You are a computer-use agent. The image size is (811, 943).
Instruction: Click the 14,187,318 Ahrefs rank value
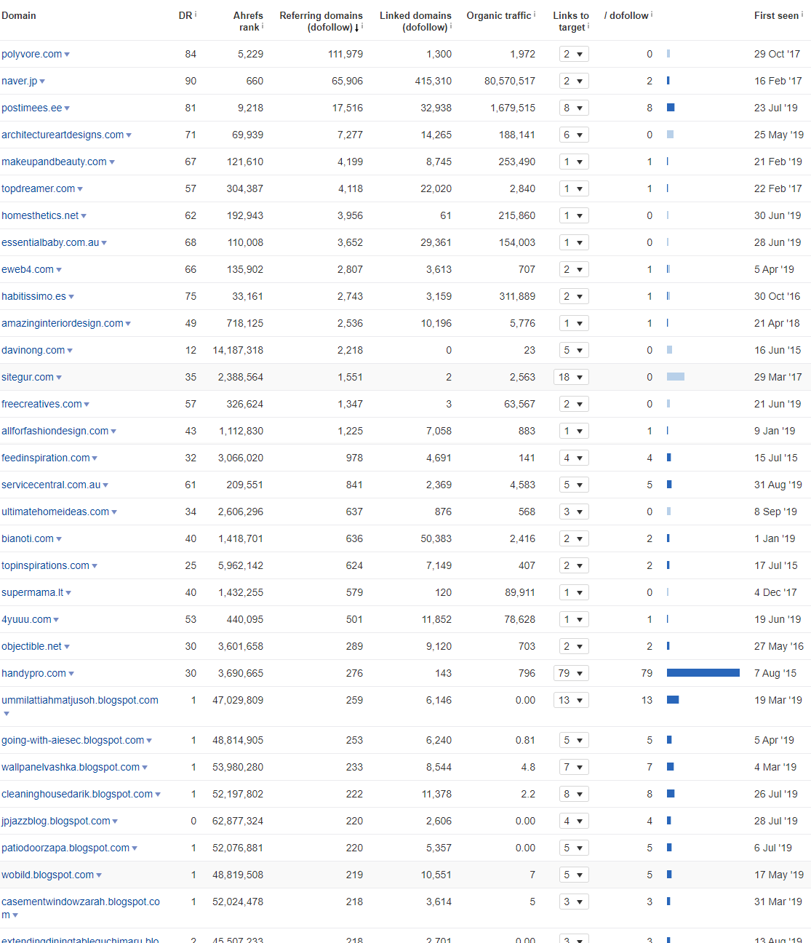[238, 350]
